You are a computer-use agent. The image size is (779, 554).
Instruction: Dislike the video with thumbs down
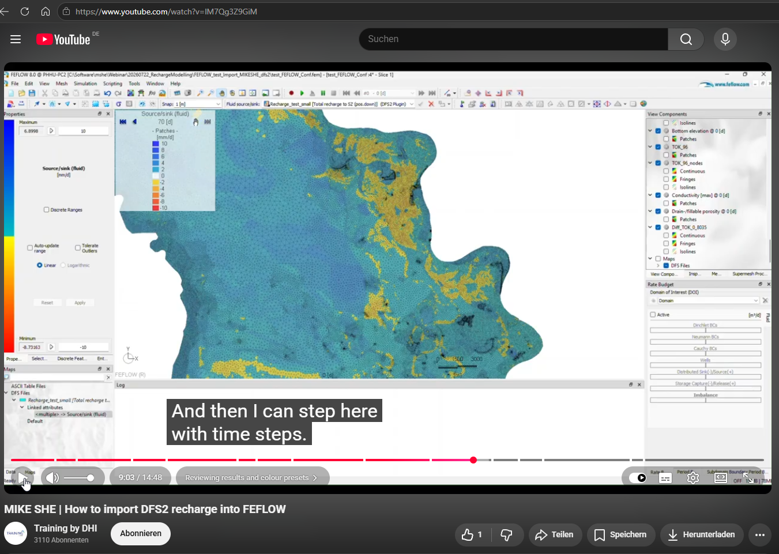pyautogui.click(x=507, y=535)
